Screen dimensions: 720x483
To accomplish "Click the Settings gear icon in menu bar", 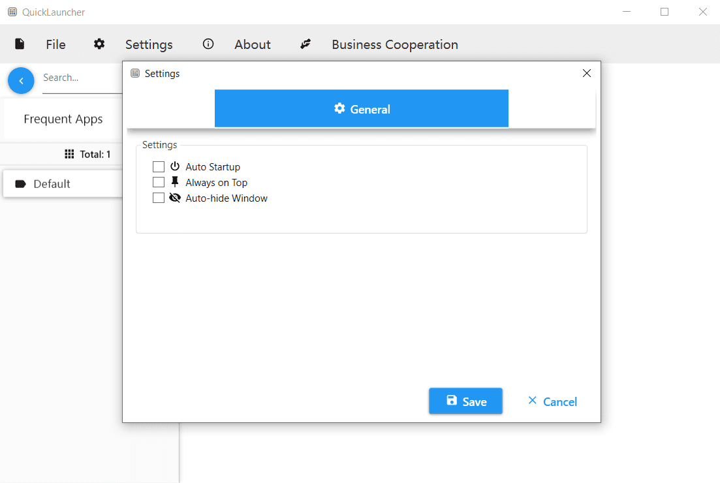I will click(99, 44).
